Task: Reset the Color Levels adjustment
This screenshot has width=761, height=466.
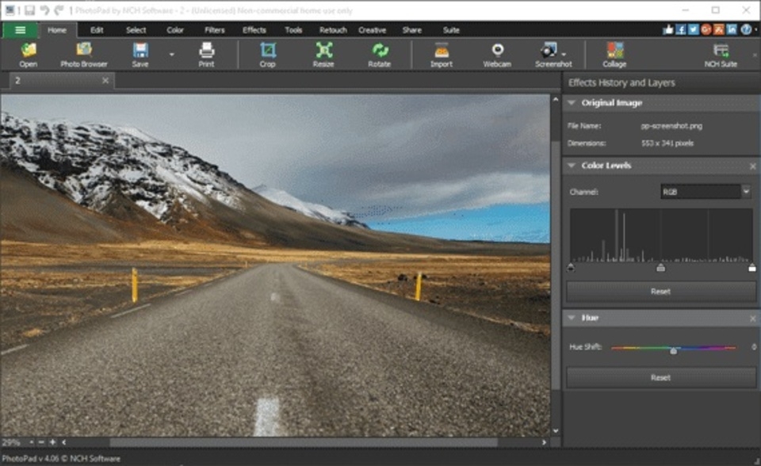Action: [660, 292]
